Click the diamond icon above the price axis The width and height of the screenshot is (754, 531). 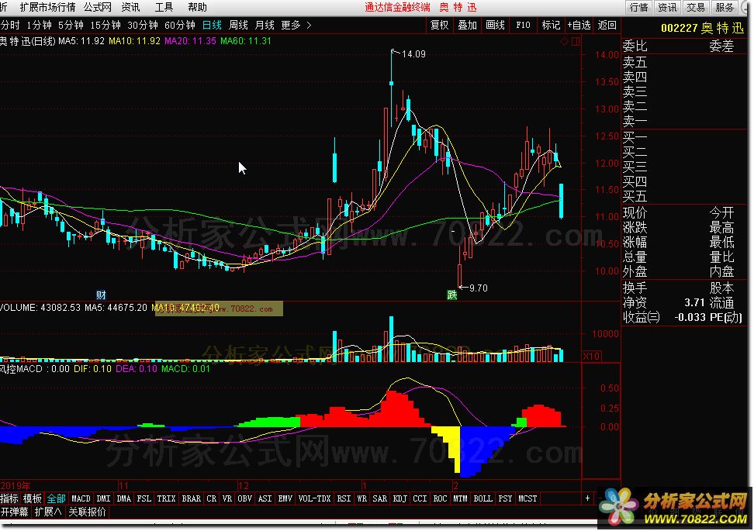[x=564, y=41]
